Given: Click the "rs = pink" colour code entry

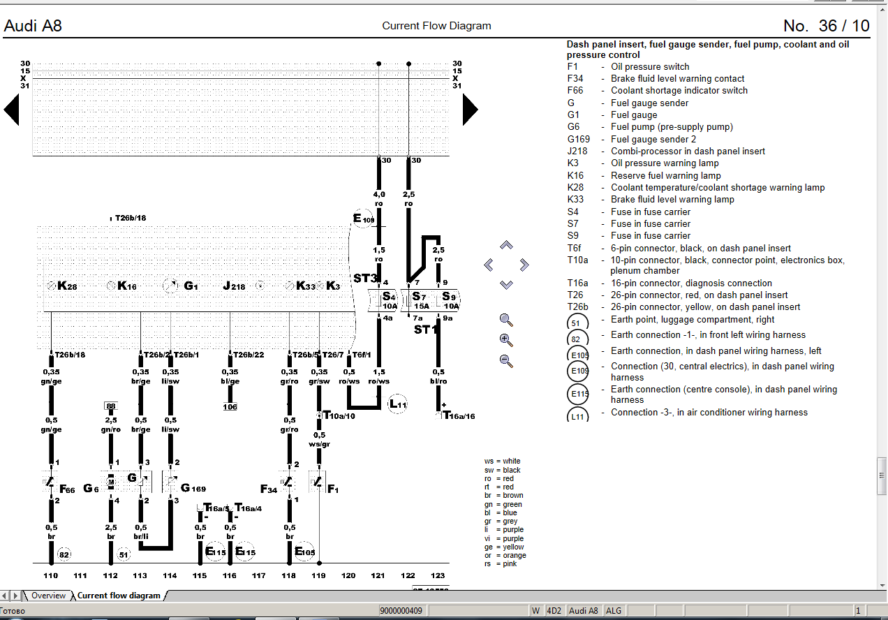Looking at the screenshot, I should 501,563.
